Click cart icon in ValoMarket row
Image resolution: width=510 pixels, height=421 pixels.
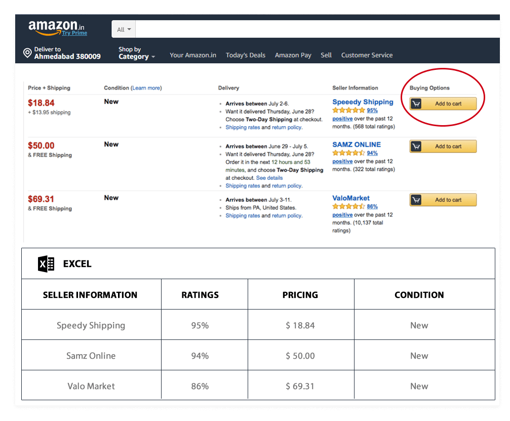[x=416, y=200]
